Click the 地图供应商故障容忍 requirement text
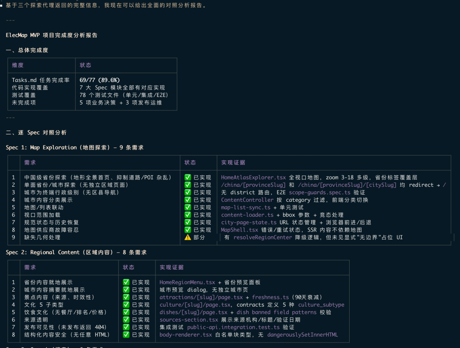 click(x=52, y=230)
